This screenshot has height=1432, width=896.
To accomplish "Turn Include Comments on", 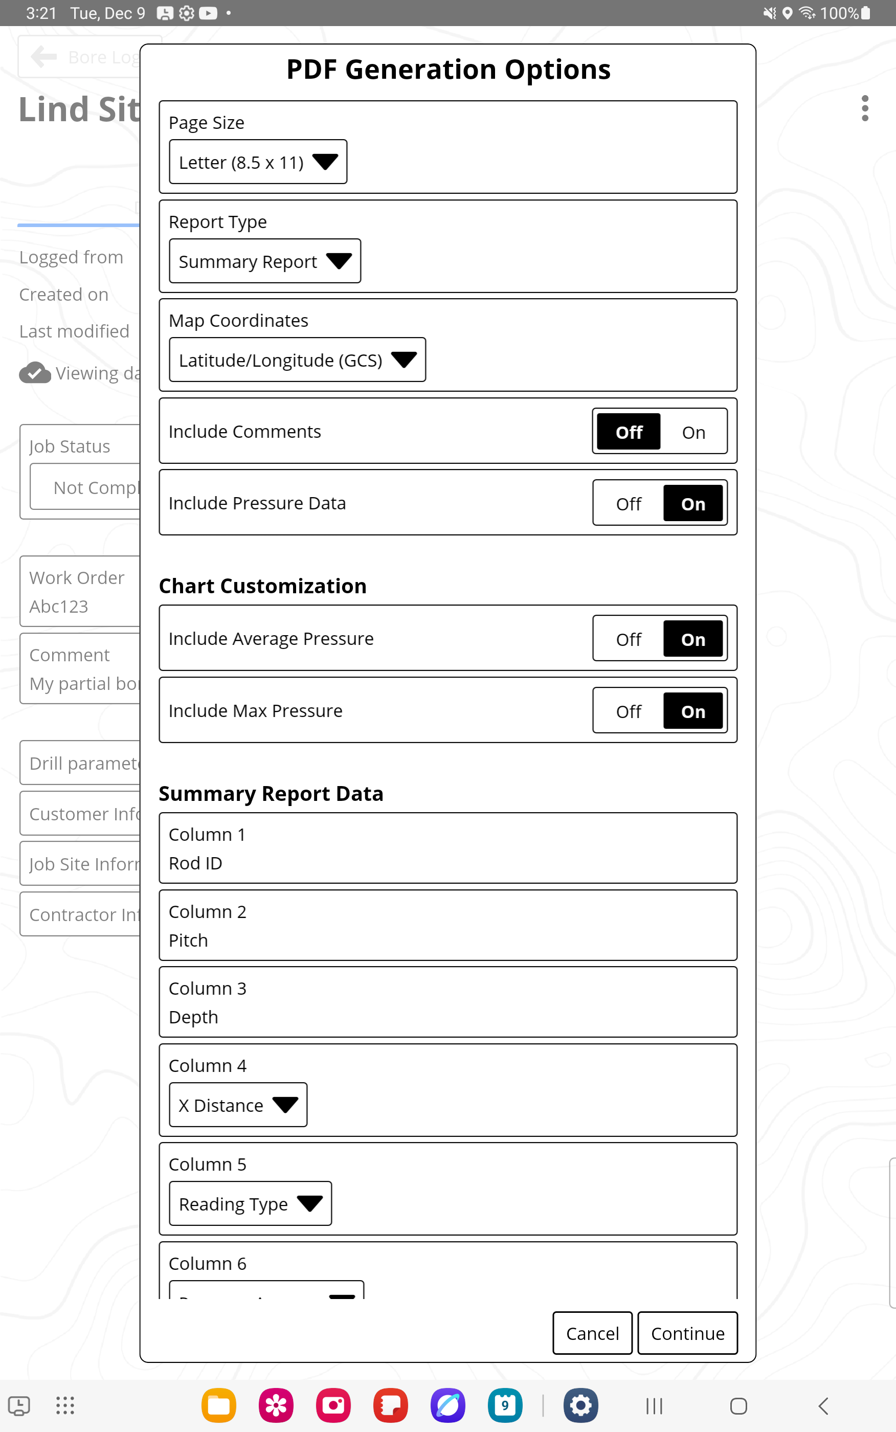I will (x=693, y=432).
